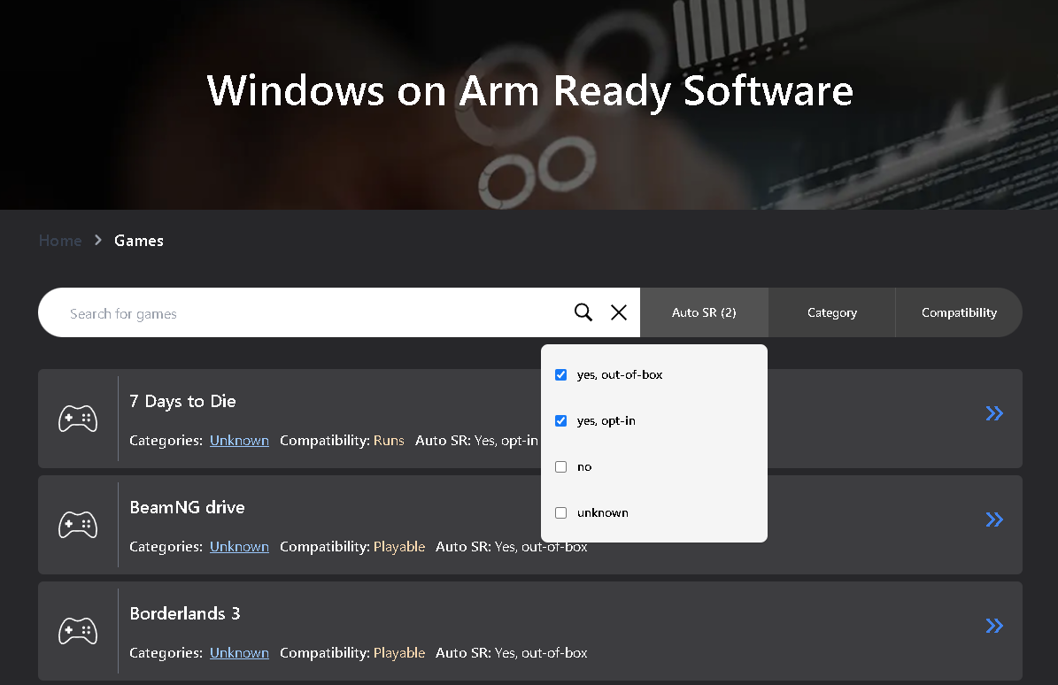1058x685 pixels.
Task: Check the "unknown" Auto SR checkbox
Action: pyautogui.click(x=560, y=512)
